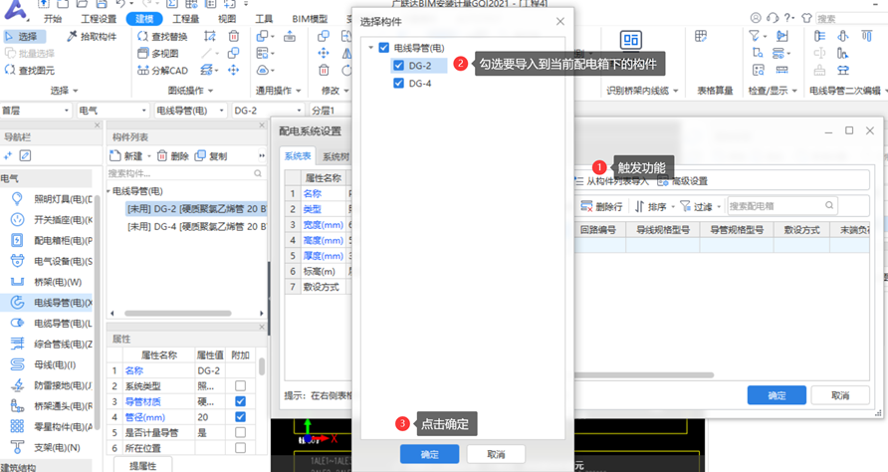This screenshot has height=472, width=888.
Task: Click the 查找替换 find-replace icon
Action: pos(142,37)
